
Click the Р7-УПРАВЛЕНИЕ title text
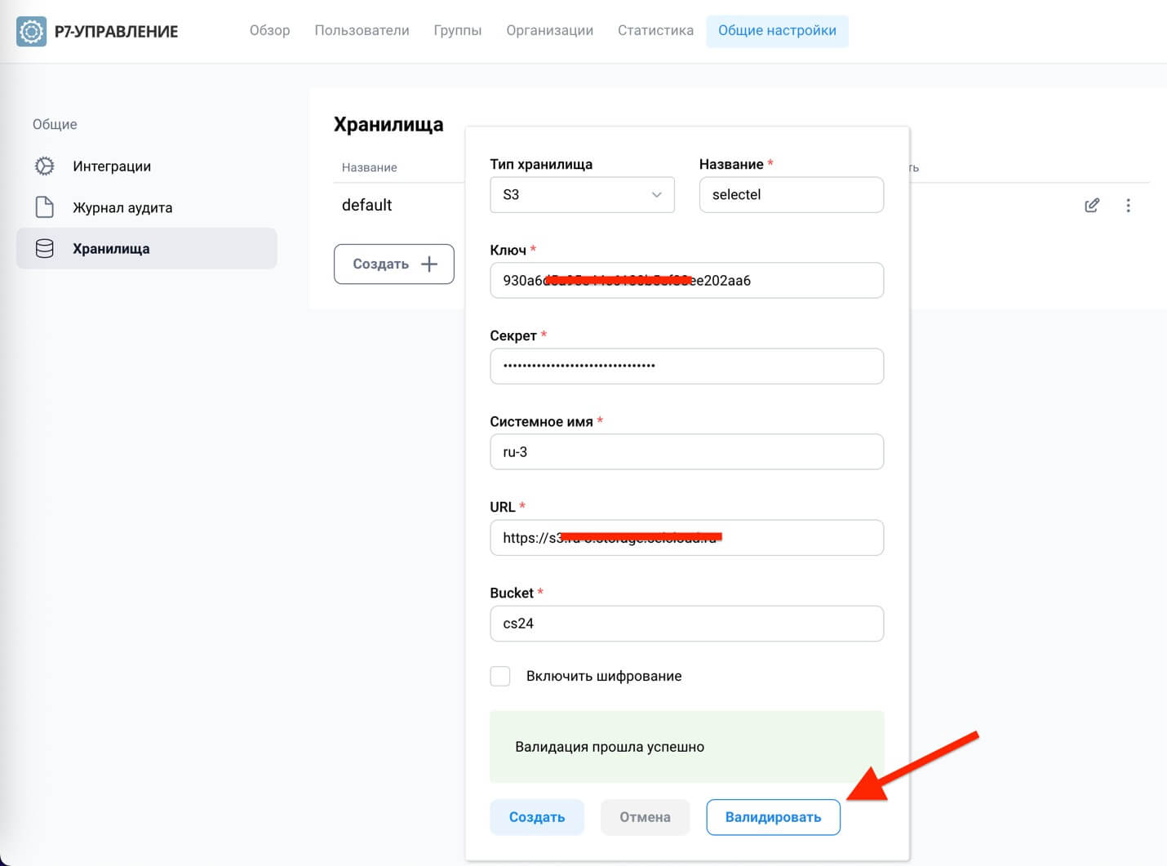pos(116,31)
